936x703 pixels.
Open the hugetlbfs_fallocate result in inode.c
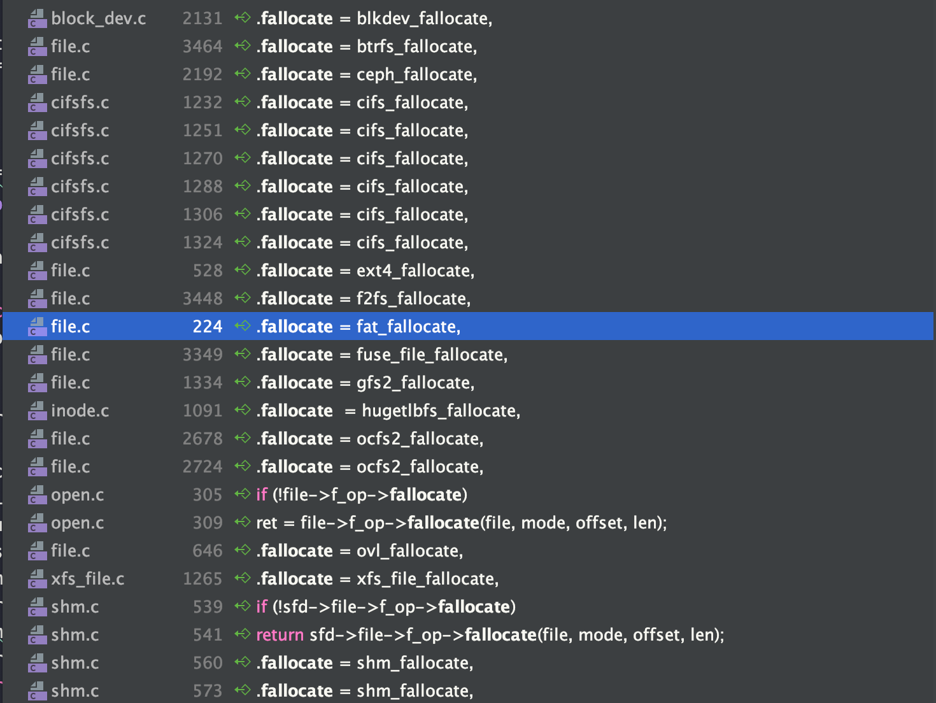(469, 411)
